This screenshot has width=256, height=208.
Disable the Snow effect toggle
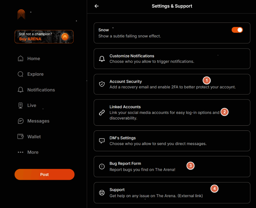(x=237, y=30)
